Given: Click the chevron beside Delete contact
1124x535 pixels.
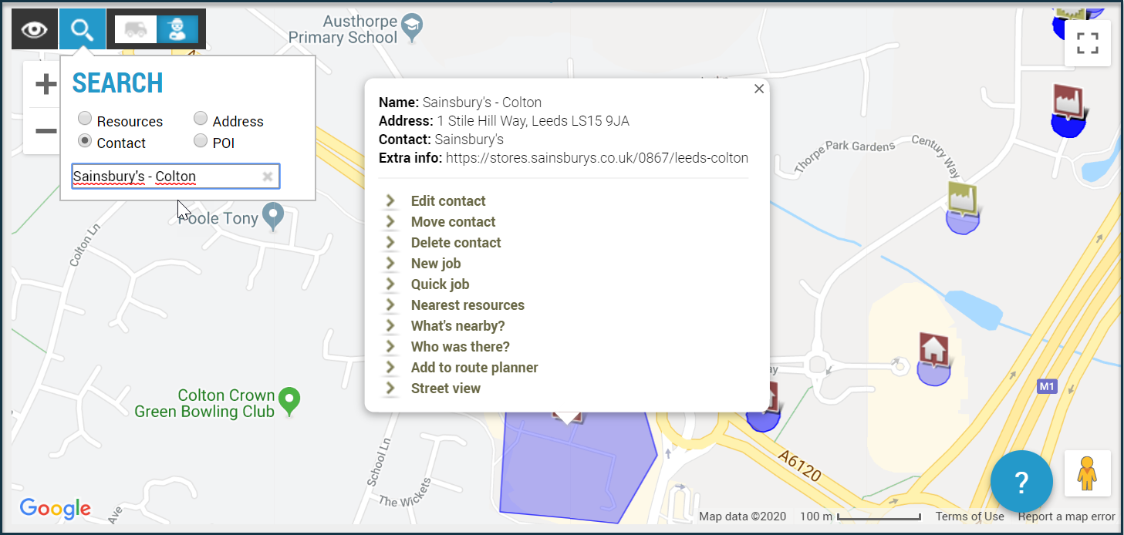Looking at the screenshot, I should [391, 243].
